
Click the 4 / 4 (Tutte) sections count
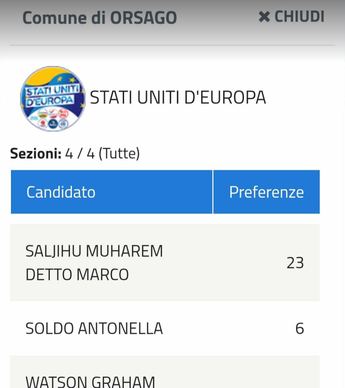click(x=103, y=154)
